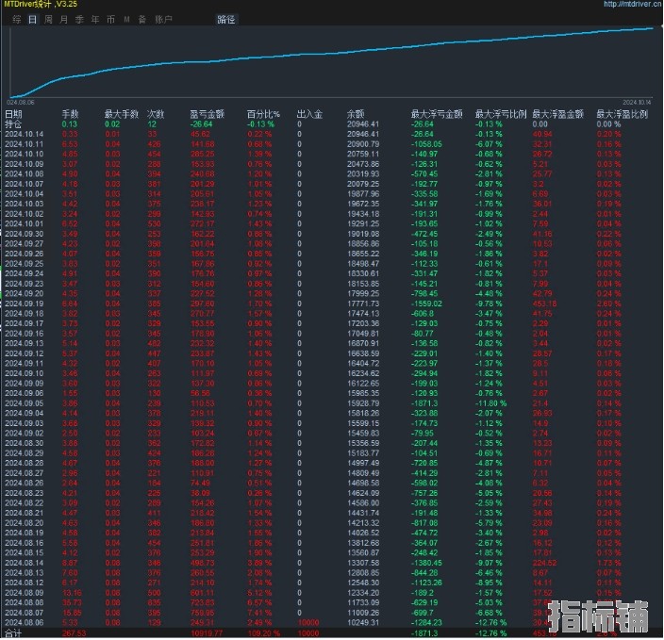Screen dimensions: 664x640
Task: Open the 备 tab
Action: pos(141,19)
